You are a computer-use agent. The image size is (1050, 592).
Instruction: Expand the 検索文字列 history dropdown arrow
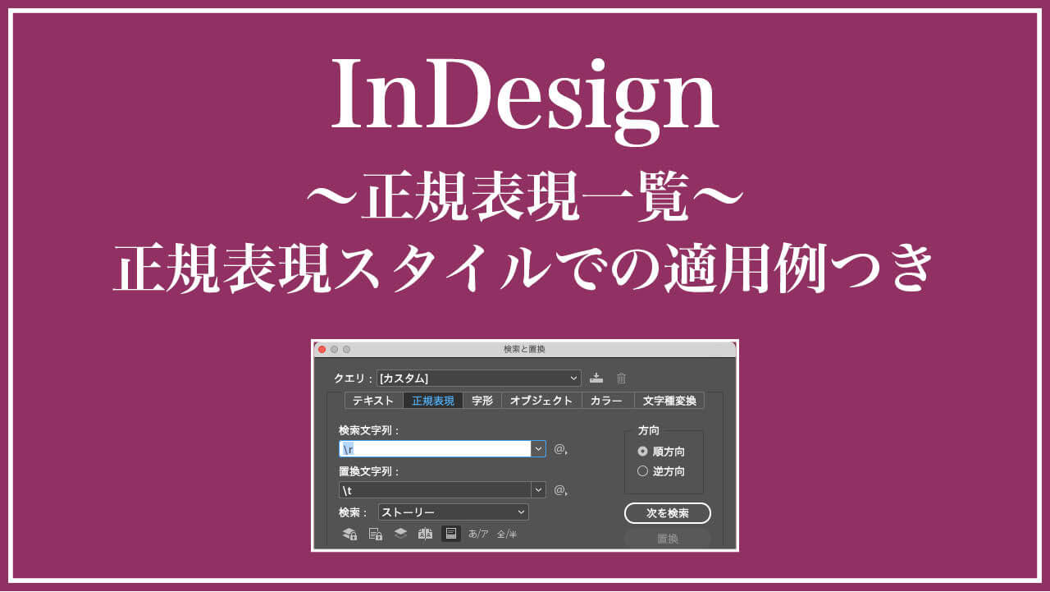pos(538,449)
